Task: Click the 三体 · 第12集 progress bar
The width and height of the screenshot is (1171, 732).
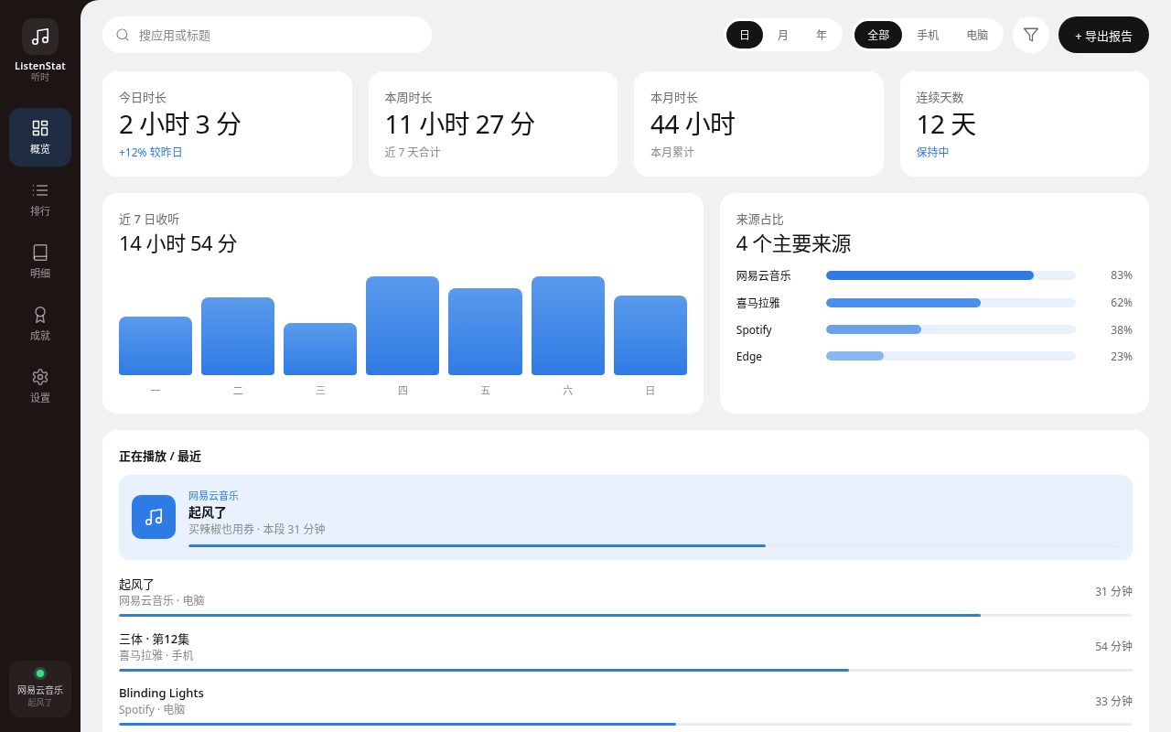Action: click(x=626, y=670)
